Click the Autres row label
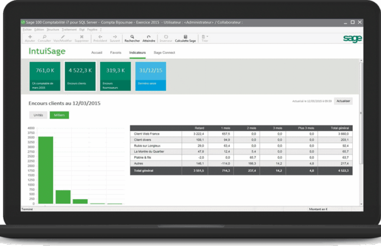Image resolution: width=381 pixels, height=246 pixels. (138, 164)
